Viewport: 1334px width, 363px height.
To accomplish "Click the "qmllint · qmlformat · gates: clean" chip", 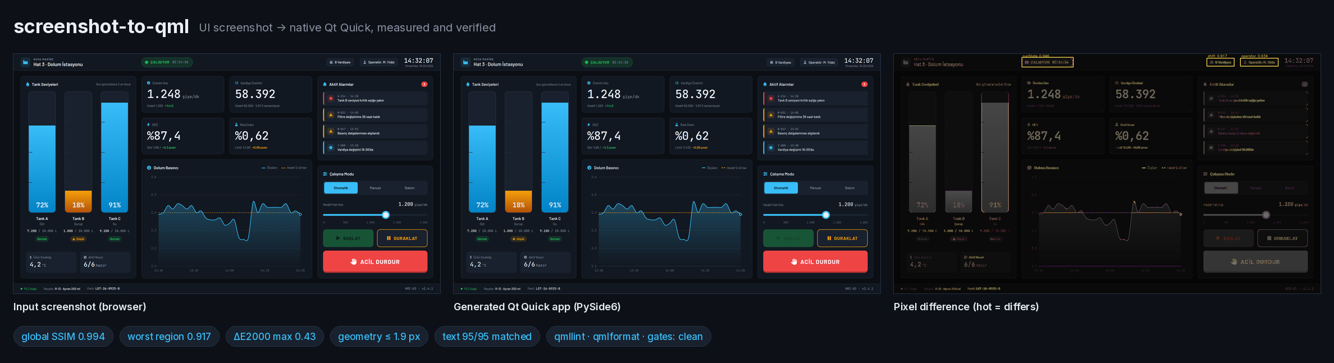I will tap(628, 337).
